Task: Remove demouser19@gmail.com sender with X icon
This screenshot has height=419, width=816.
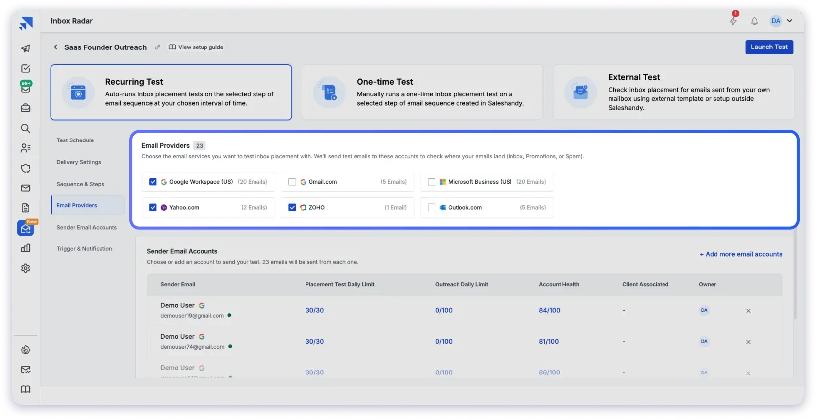Action: [748, 311]
